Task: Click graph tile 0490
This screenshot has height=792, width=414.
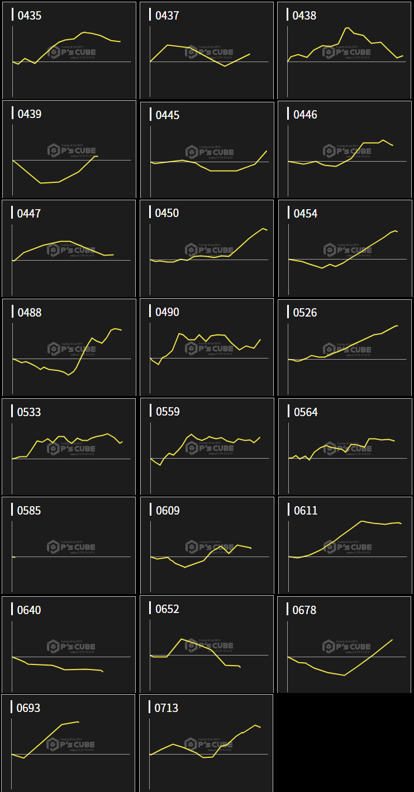Action: click(x=207, y=347)
